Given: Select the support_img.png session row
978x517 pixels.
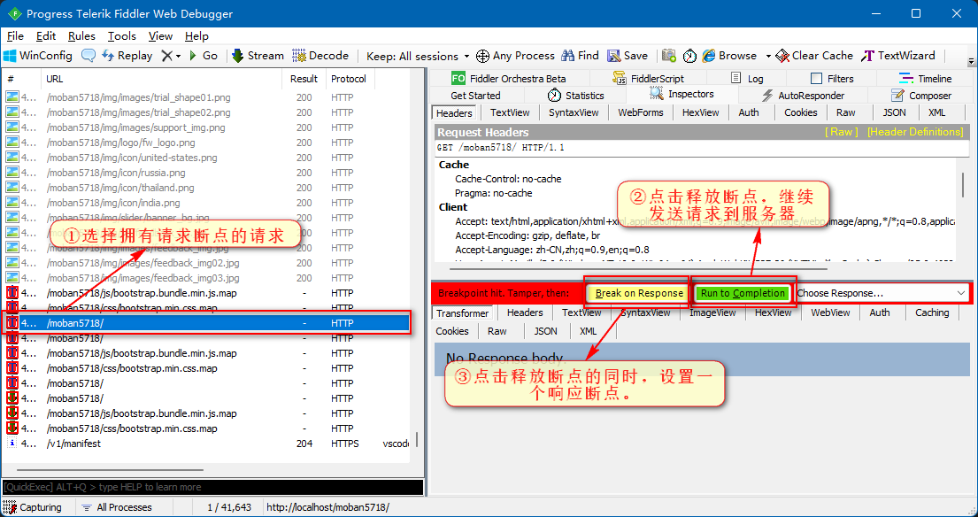Looking at the screenshot, I should (x=206, y=127).
